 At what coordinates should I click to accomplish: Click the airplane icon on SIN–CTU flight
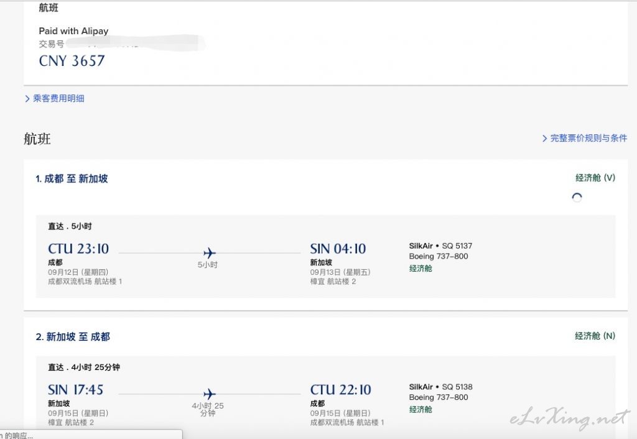(x=210, y=394)
